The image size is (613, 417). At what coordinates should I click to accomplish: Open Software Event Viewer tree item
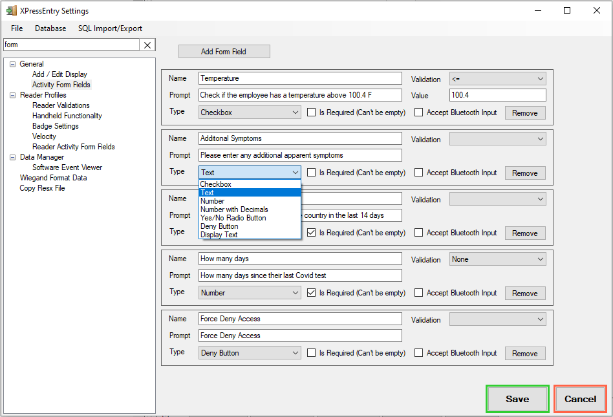click(x=67, y=167)
